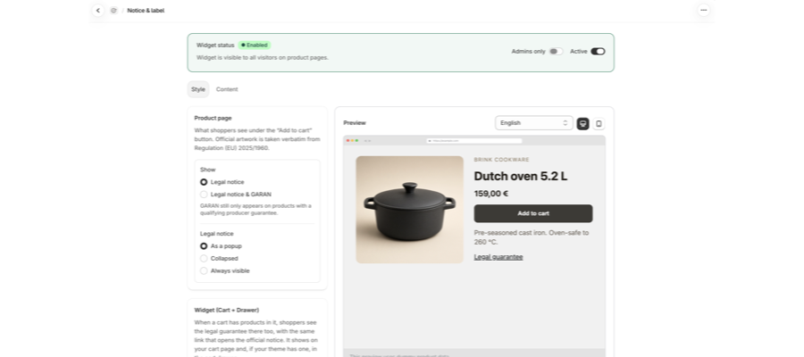The image size is (804, 357).
Task: Choose the Collapsed display option
Action: click(204, 258)
